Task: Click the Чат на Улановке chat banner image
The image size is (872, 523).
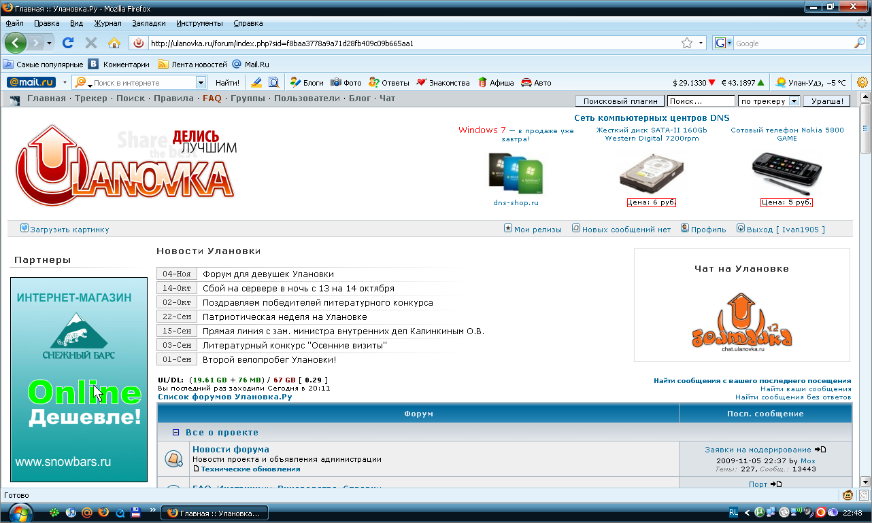Action: coord(742,323)
